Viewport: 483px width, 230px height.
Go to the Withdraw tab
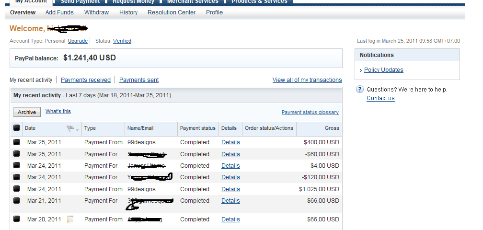(x=96, y=12)
